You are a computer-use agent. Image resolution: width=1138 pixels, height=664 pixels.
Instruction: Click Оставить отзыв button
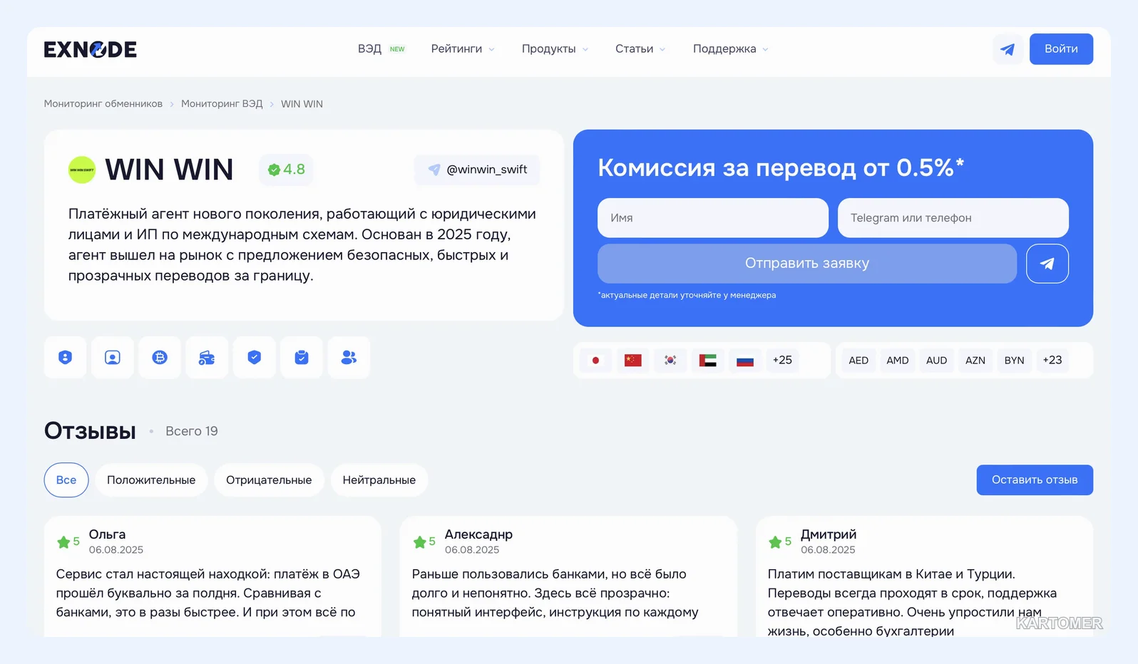tap(1035, 480)
